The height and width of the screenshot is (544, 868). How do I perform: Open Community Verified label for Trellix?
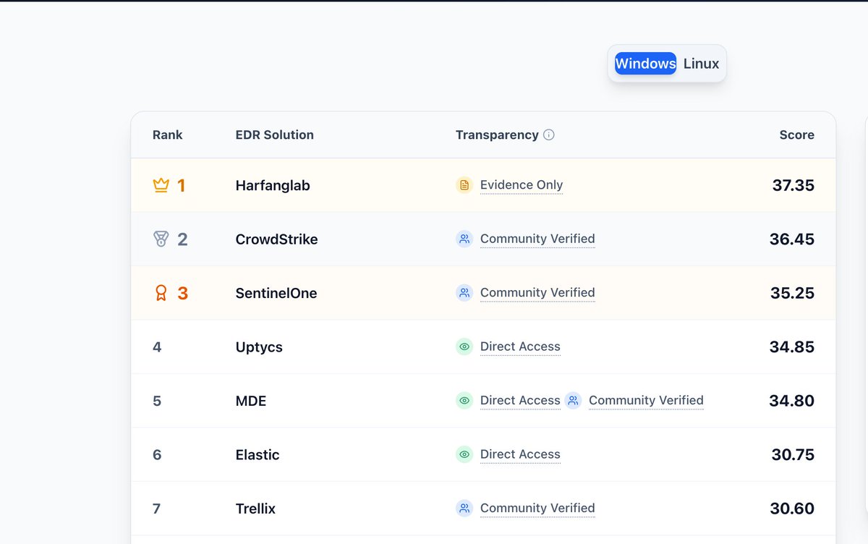[x=537, y=508]
